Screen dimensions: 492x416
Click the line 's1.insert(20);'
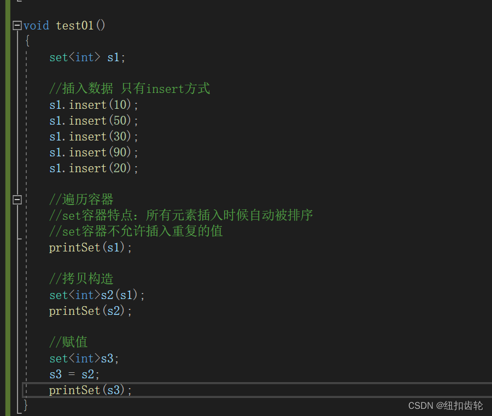tap(93, 168)
